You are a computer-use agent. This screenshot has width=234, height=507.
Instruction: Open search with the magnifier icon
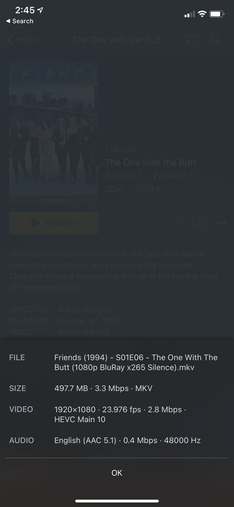click(216, 40)
